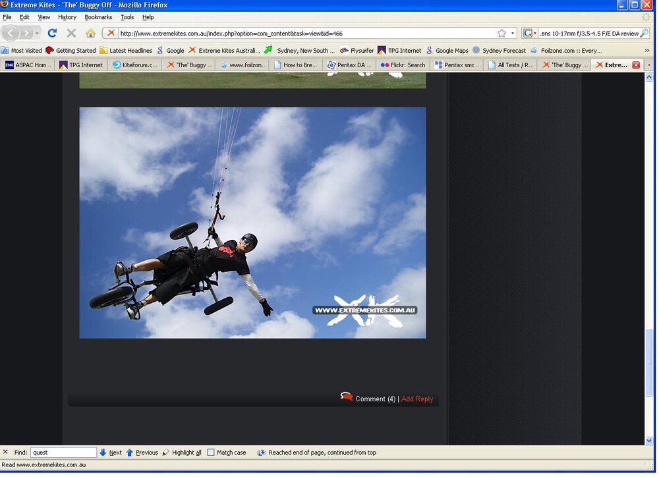Screen dimensions: 659x477
Task: Switch to the Flickr: Search tab
Action: [x=403, y=65]
